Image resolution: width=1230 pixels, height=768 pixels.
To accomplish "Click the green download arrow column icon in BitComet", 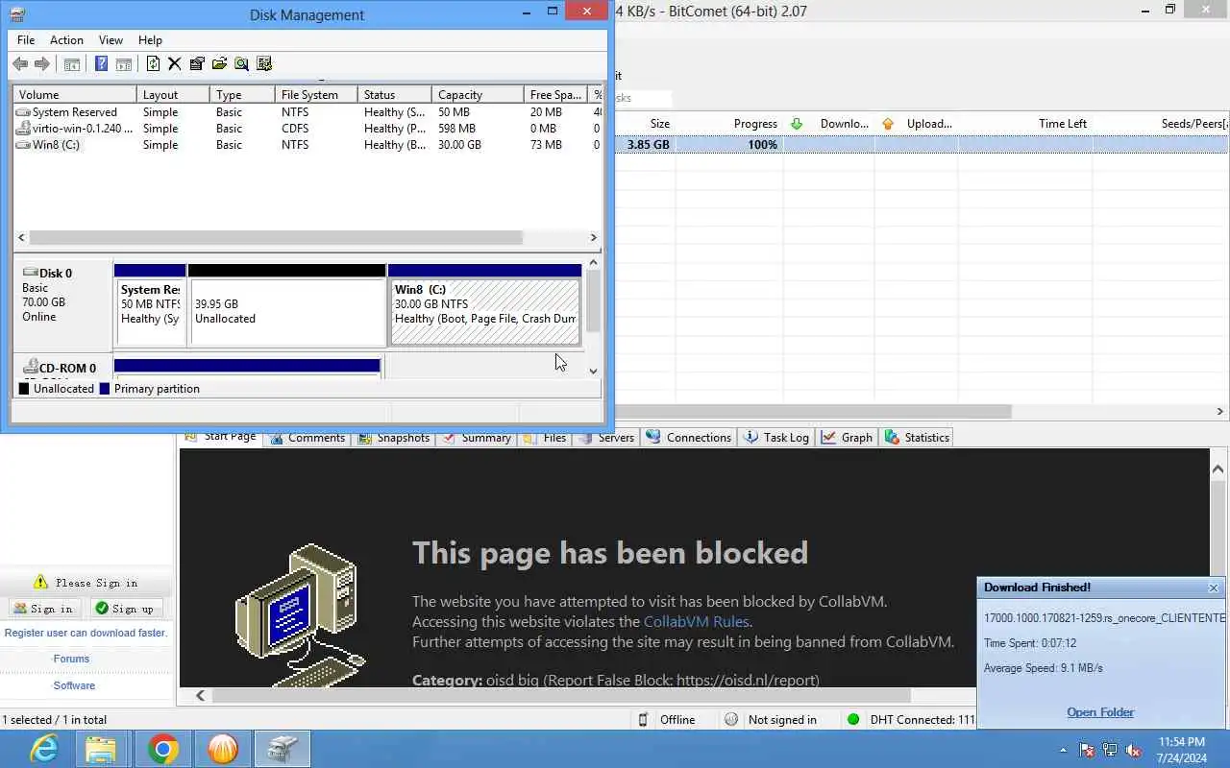I will 796,124.
